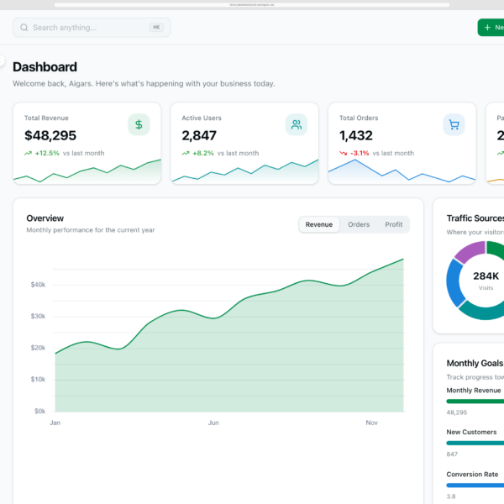This screenshot has height=504, width=504.
Task: Click the $48,295 revenue value
Action: (x=50, y=135)
